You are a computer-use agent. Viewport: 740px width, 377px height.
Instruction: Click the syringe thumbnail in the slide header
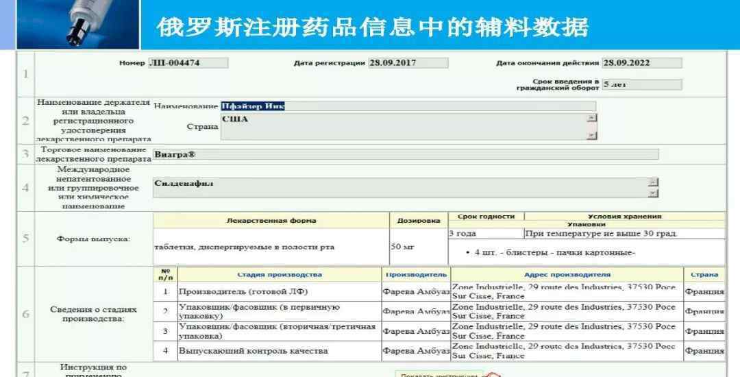[x=78, y=24]
